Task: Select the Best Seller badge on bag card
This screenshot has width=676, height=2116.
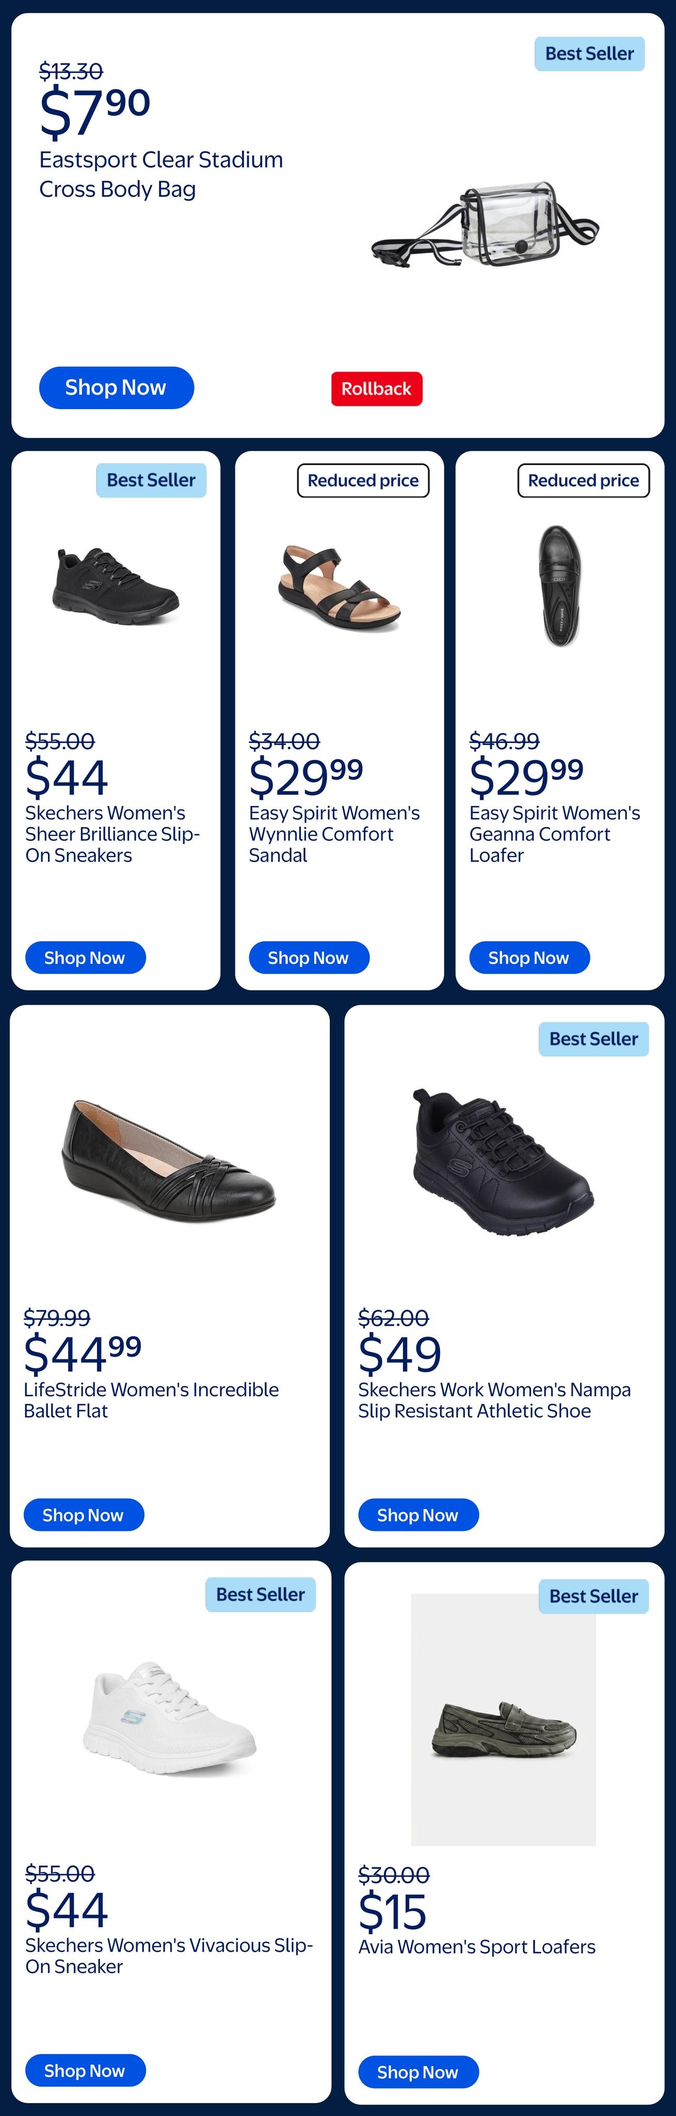Action: (589, 54)
